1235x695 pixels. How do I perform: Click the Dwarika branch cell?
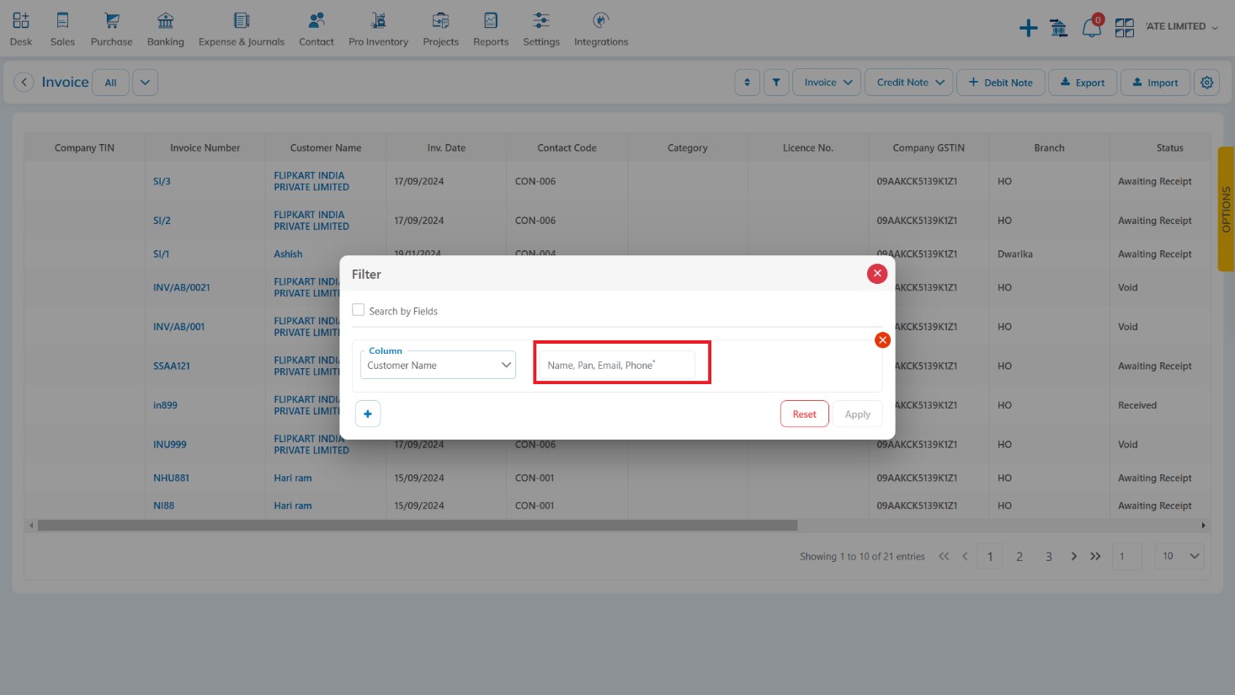point(1014,254)
